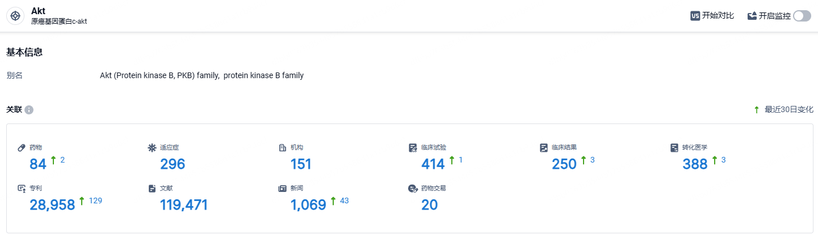Toggle the 开启监控 monitoring switch
The height and width of the screenshot is (239, 818).
tap(802, 16)
